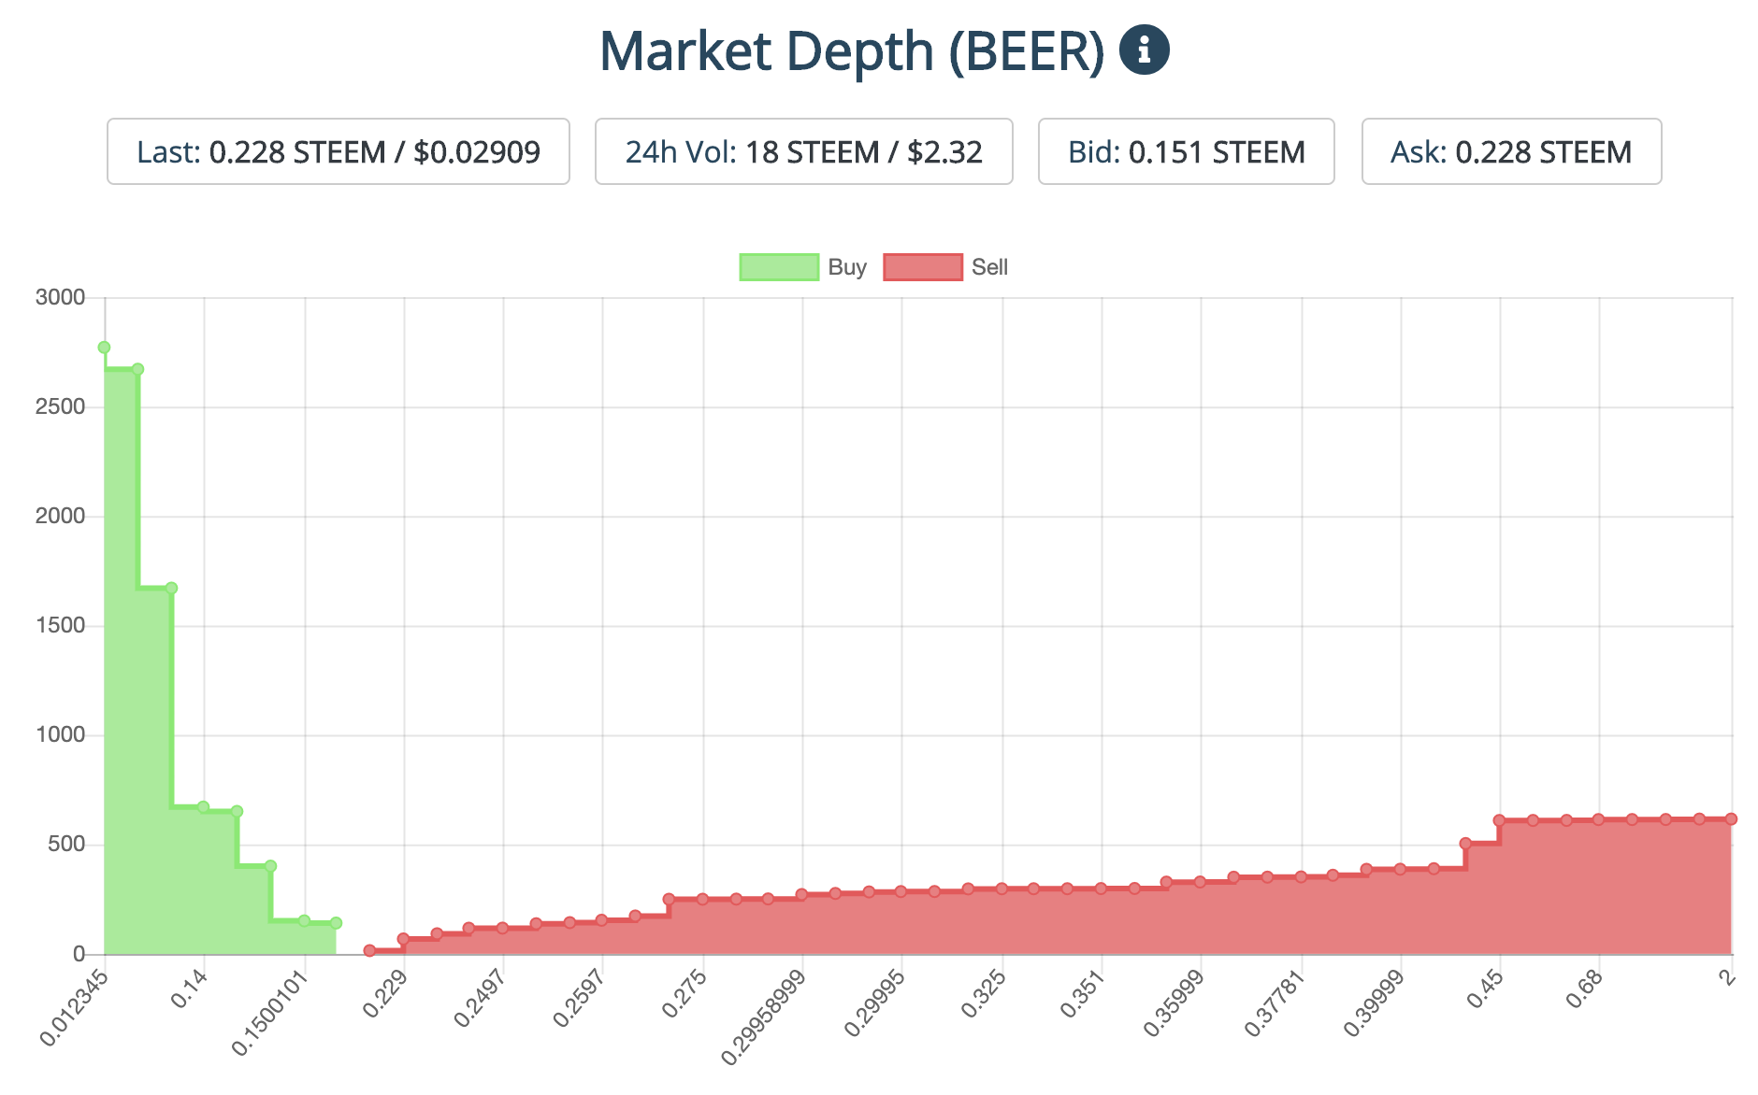Click the last red sell point at price 2
The width and height of the screenshot is (1758, 1095).
[1731, 818]
